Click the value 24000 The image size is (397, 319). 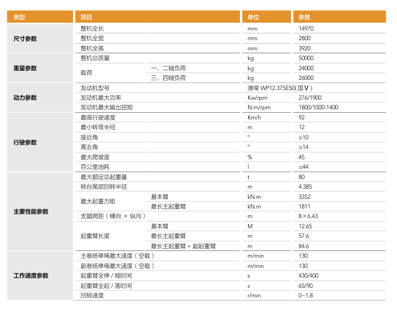[x=306, y=68]
